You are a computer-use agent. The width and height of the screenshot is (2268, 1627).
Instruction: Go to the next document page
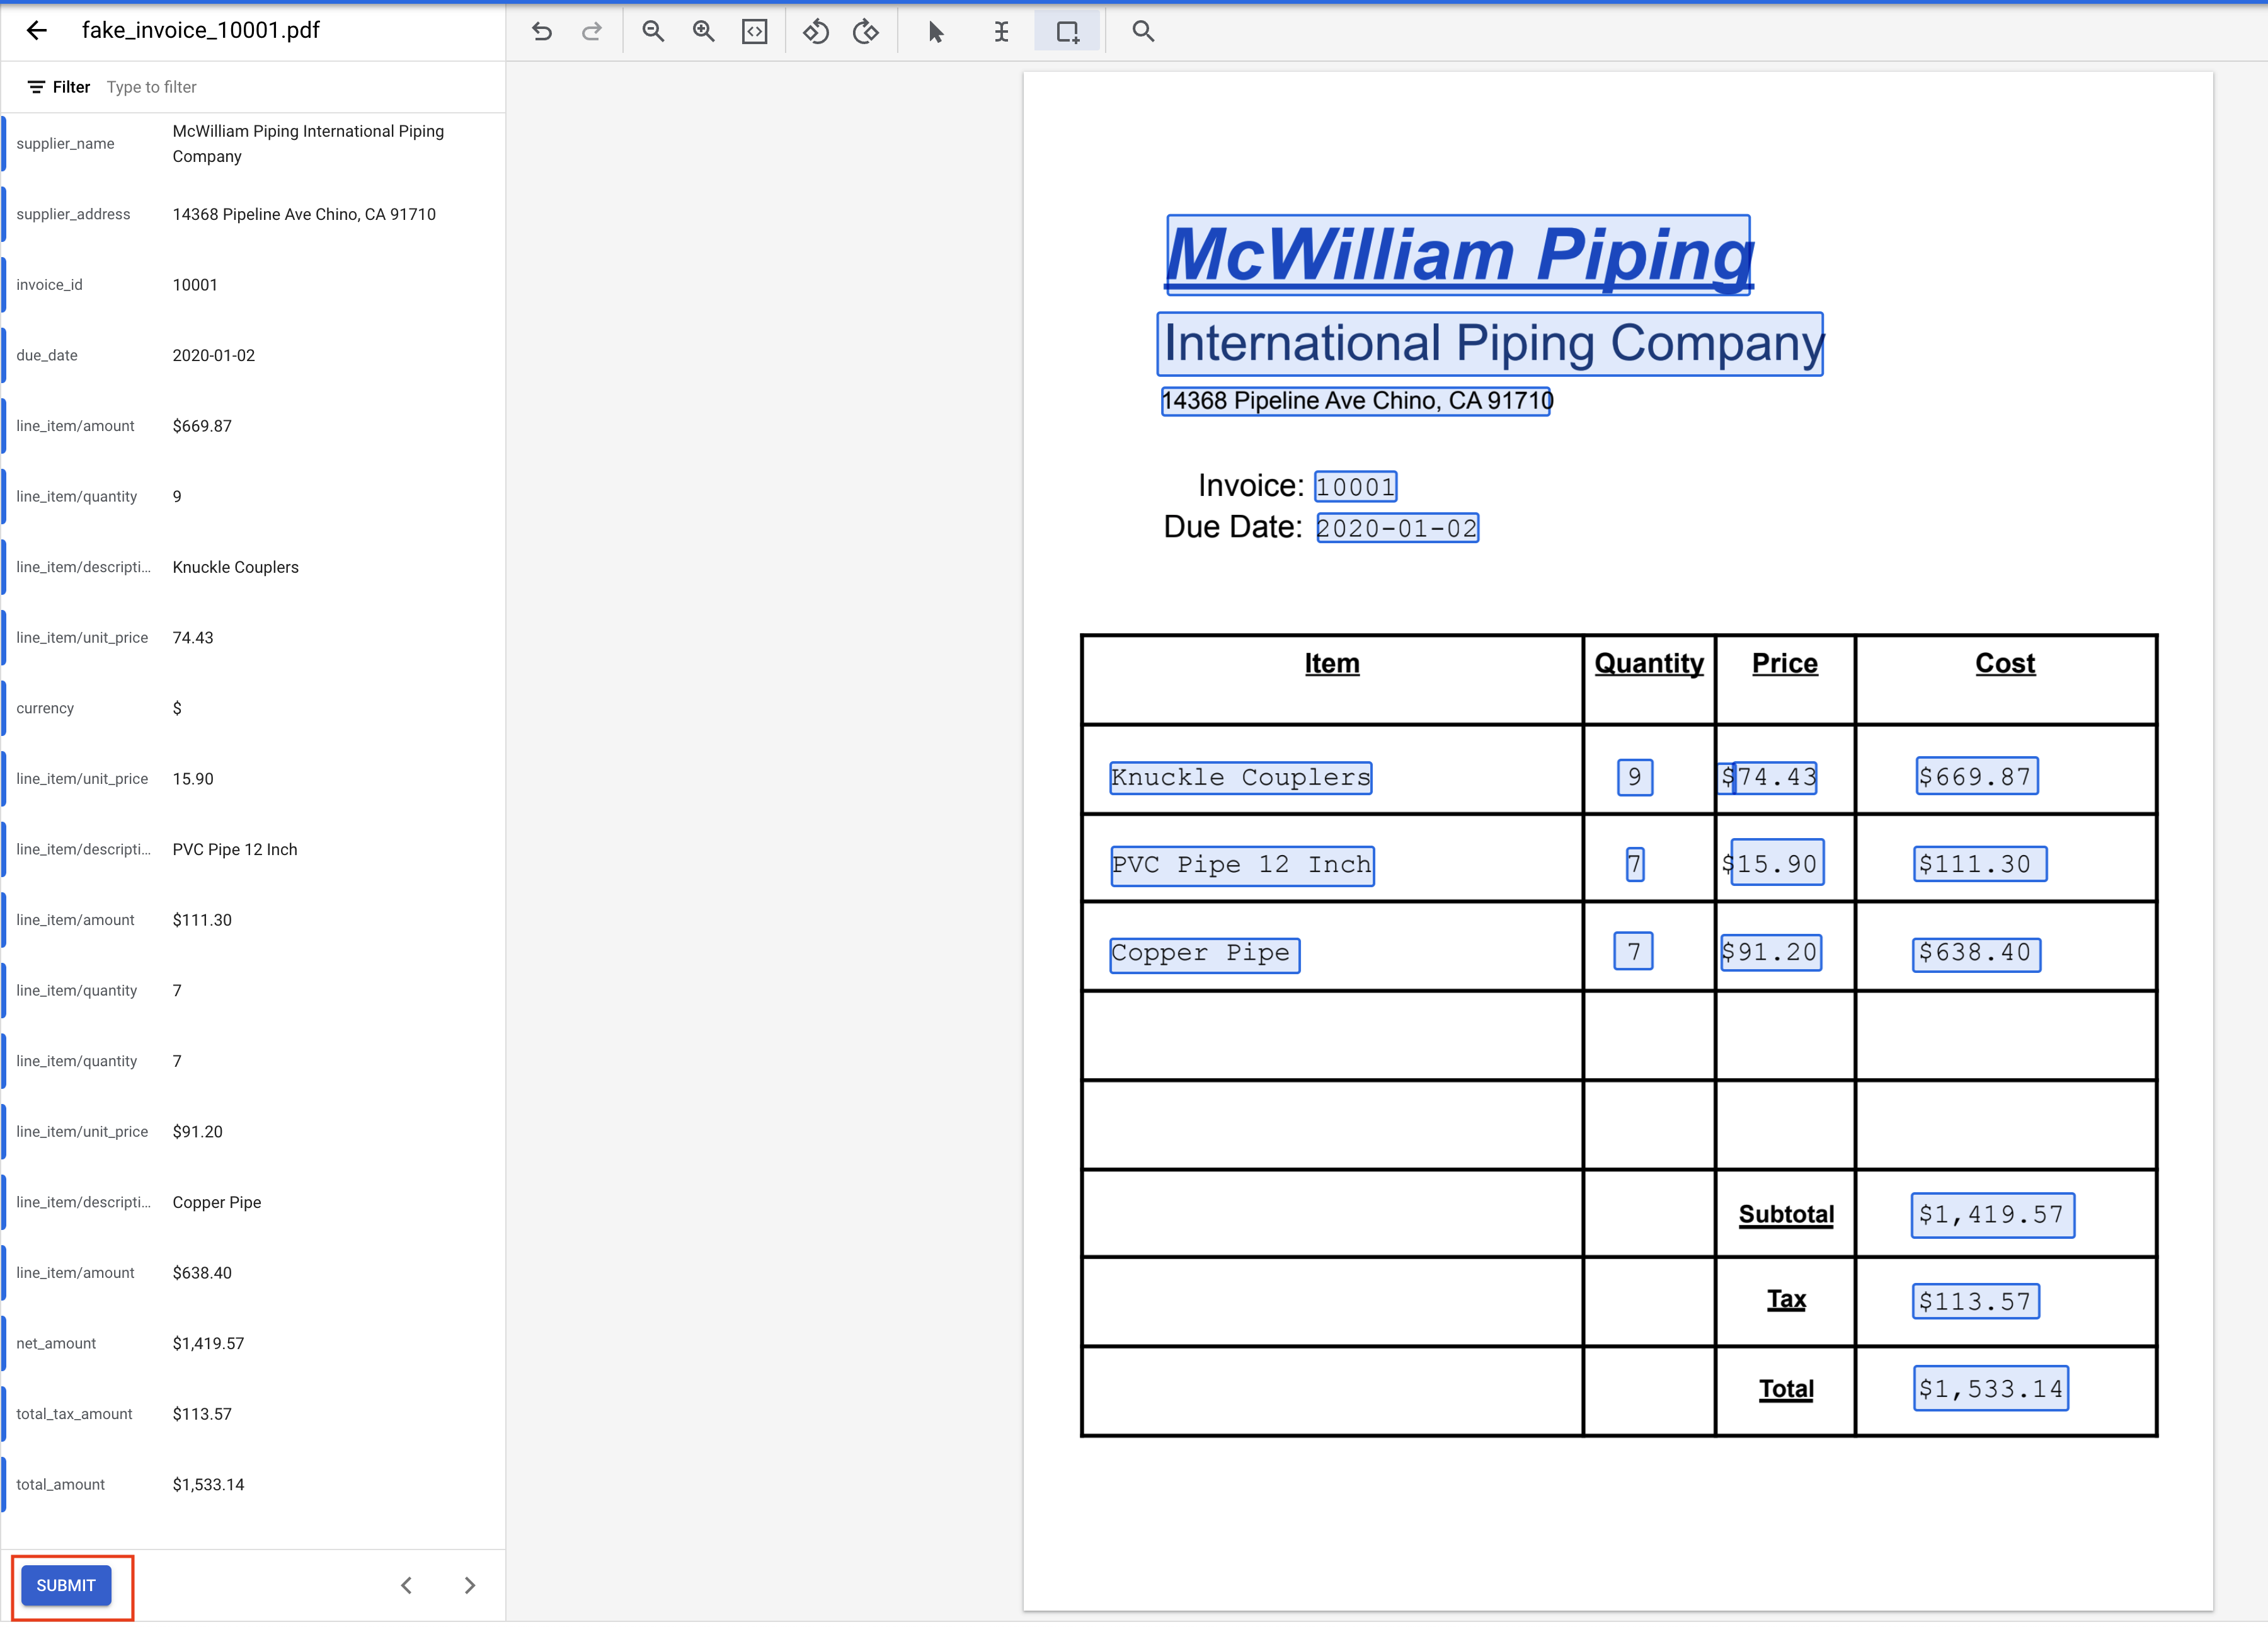coord(469,1585)
